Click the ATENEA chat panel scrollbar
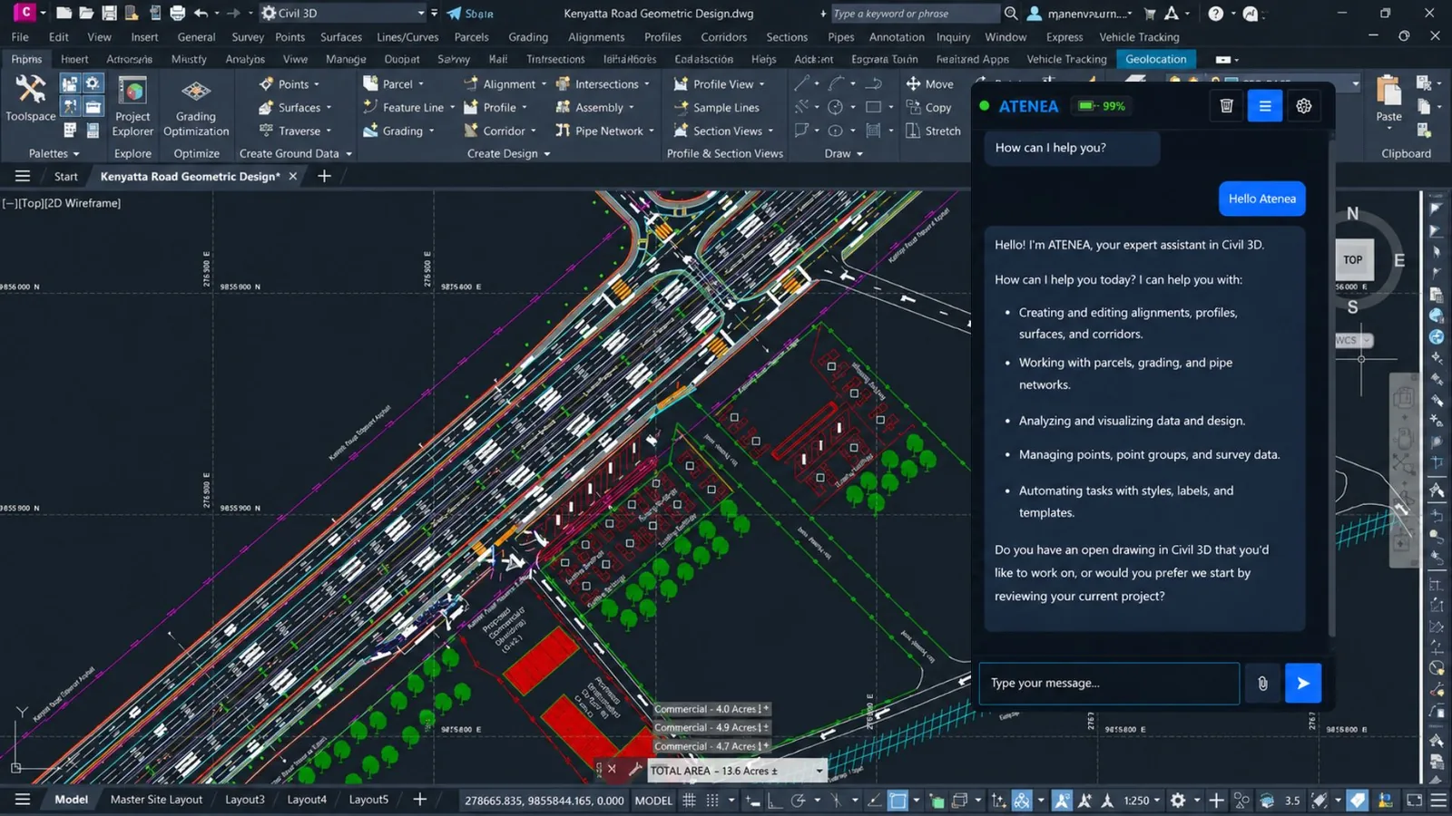Image resolution: width=1452 pixels, height=816 pixels. point(1330,385)
